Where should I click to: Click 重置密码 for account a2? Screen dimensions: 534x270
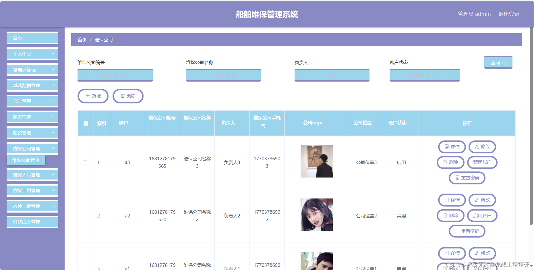467,231
